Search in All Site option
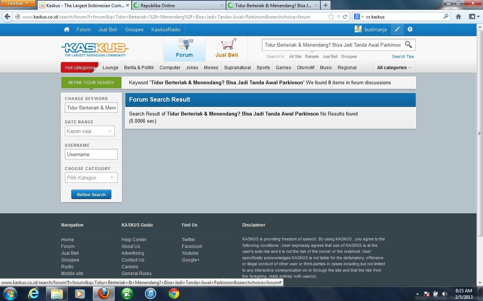The width and height of the screenshot is (483, 301). coord(295,56)
